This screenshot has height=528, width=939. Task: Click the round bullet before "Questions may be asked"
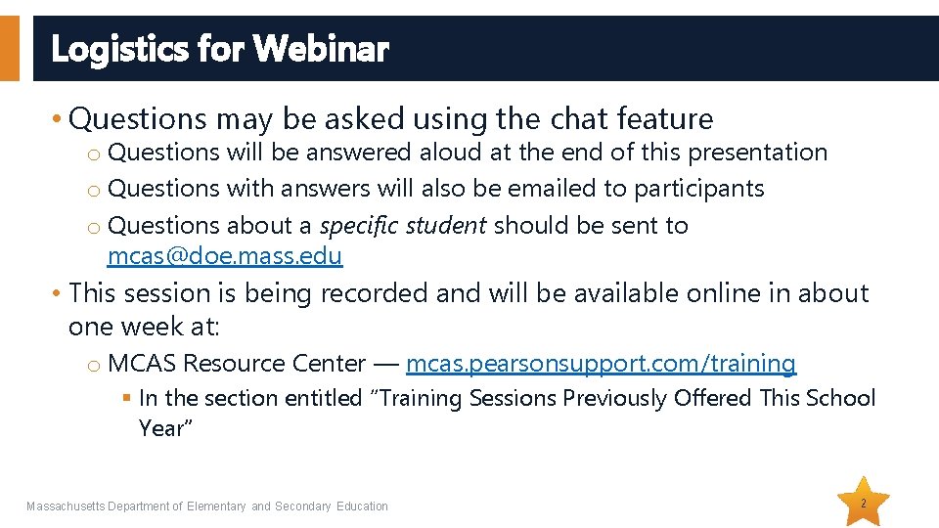coord(58,120)
